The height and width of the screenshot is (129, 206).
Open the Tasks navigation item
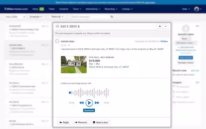coord(51,9)
